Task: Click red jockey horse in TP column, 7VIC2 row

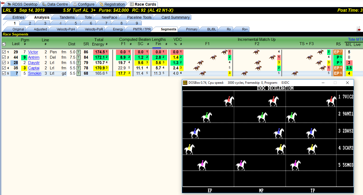Action: pyautogui.click(x=331, y=101)
